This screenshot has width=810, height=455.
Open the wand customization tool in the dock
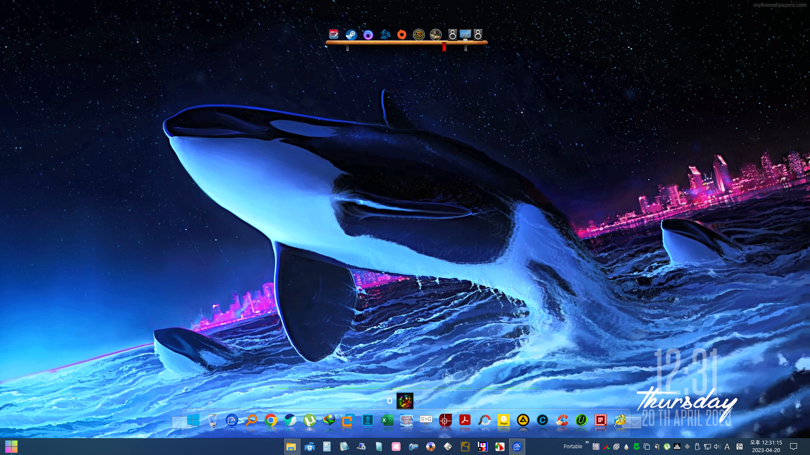click(x=620, y=420)
